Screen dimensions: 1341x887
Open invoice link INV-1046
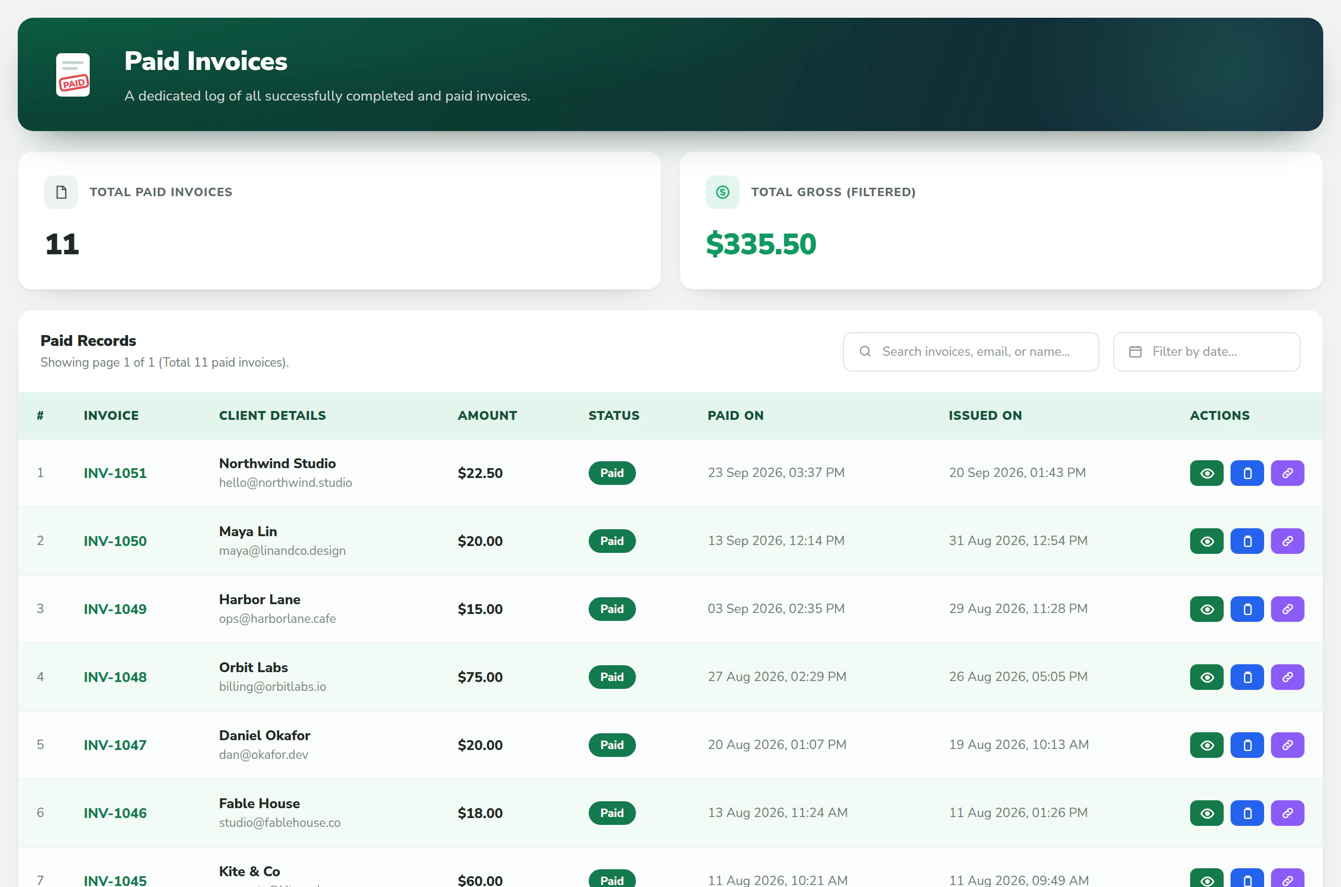(115, 813)
